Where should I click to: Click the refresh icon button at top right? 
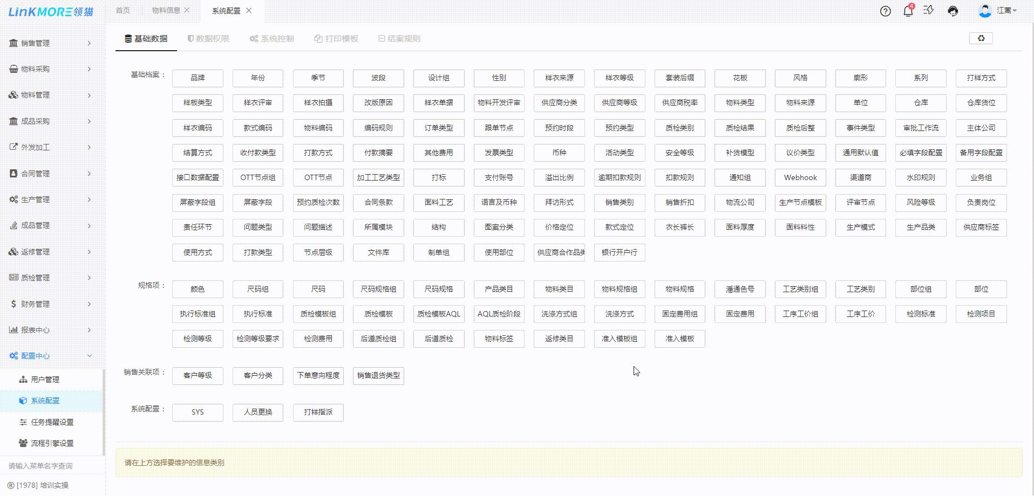(x=981, y=38)
